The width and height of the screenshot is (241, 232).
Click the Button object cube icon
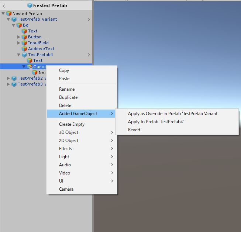pyautogui.click(x=24, y=37)
